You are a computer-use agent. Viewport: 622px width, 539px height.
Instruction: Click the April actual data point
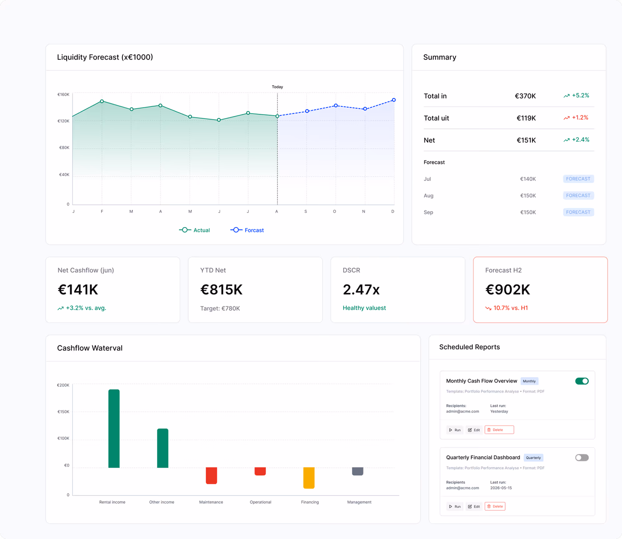coord(160,106)
